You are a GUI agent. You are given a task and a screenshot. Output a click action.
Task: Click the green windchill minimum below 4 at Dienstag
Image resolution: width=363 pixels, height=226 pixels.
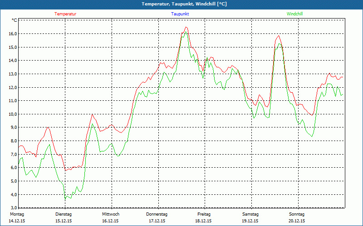[x=65, y=198]
